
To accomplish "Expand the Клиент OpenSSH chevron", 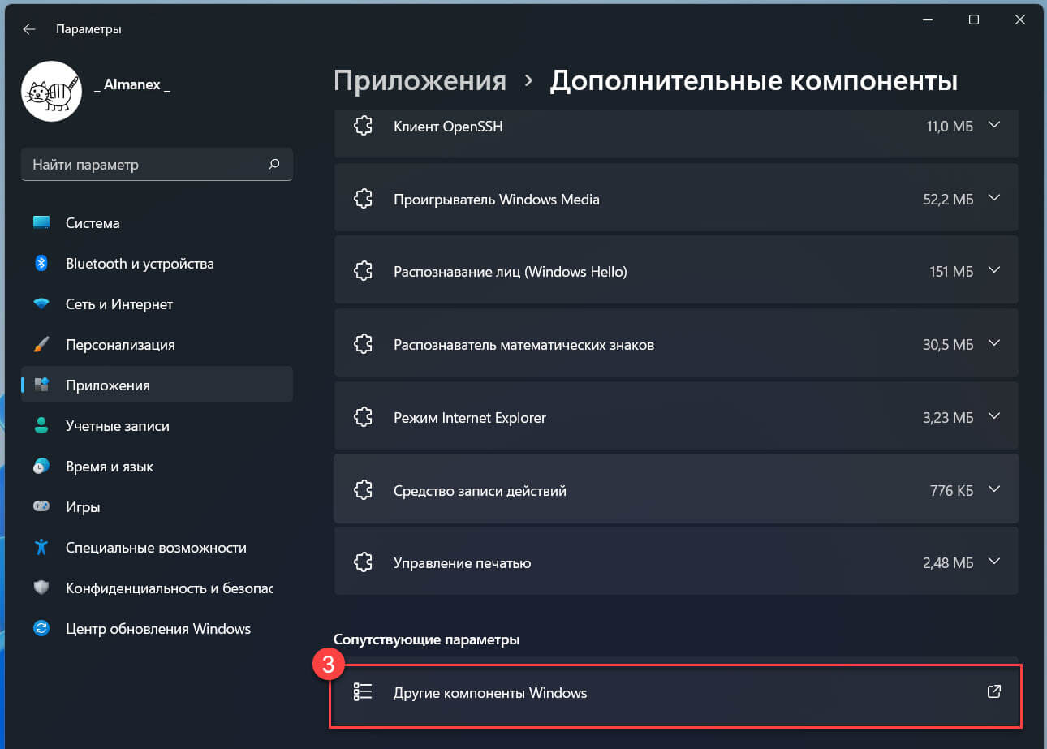I will (994, 126).
